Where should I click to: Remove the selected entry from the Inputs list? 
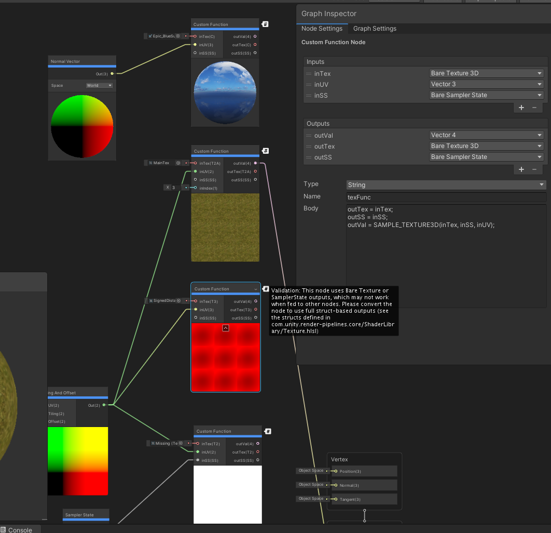(x=534, y=108)
